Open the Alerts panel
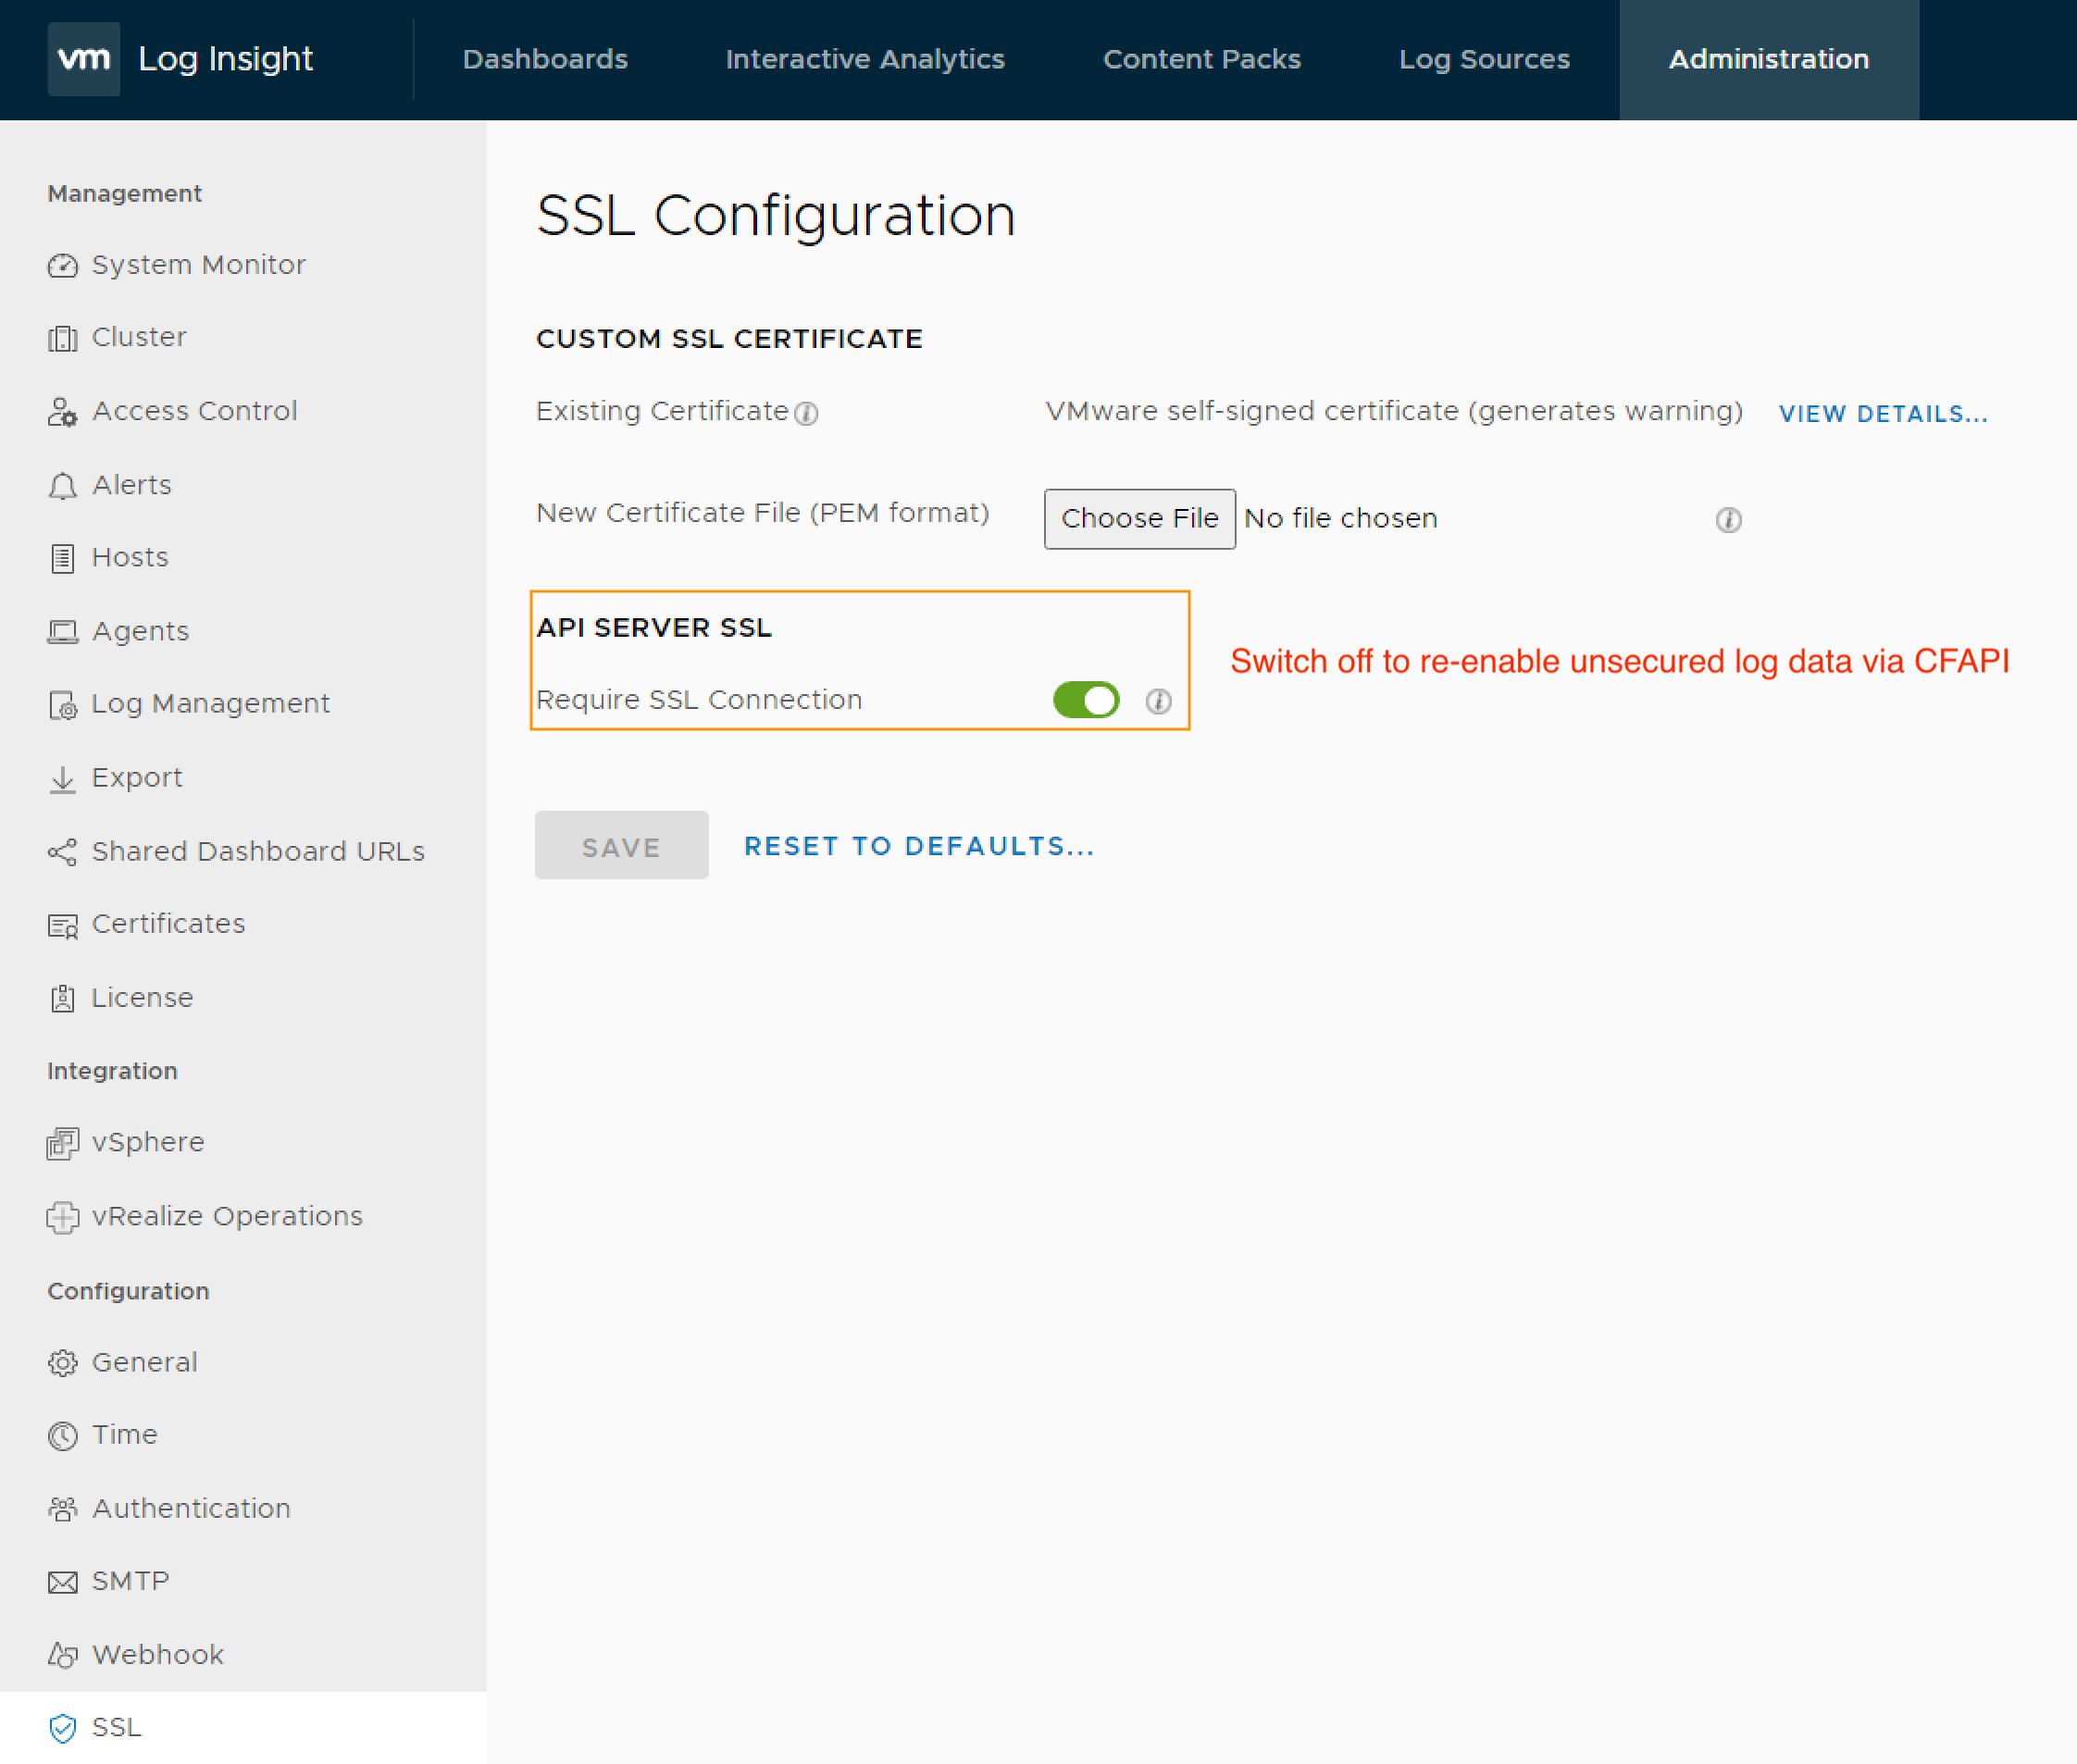 130,484
